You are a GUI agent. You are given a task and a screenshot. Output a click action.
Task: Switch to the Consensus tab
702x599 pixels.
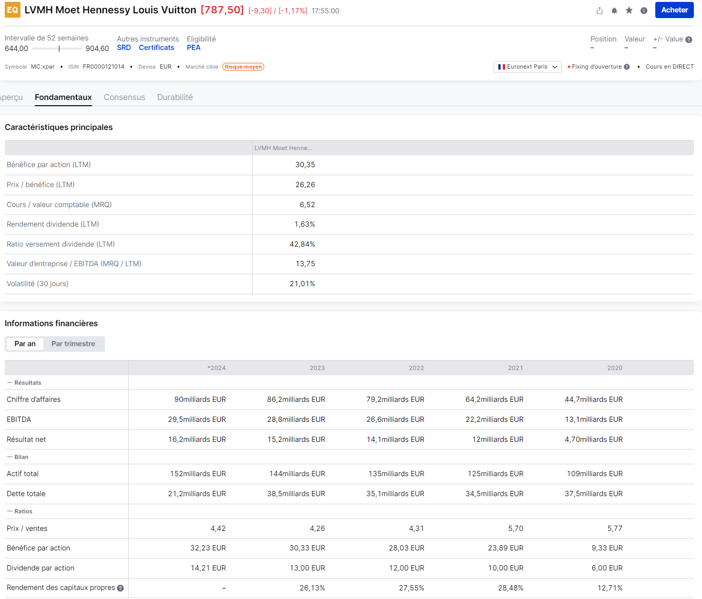tap(124, 97)
